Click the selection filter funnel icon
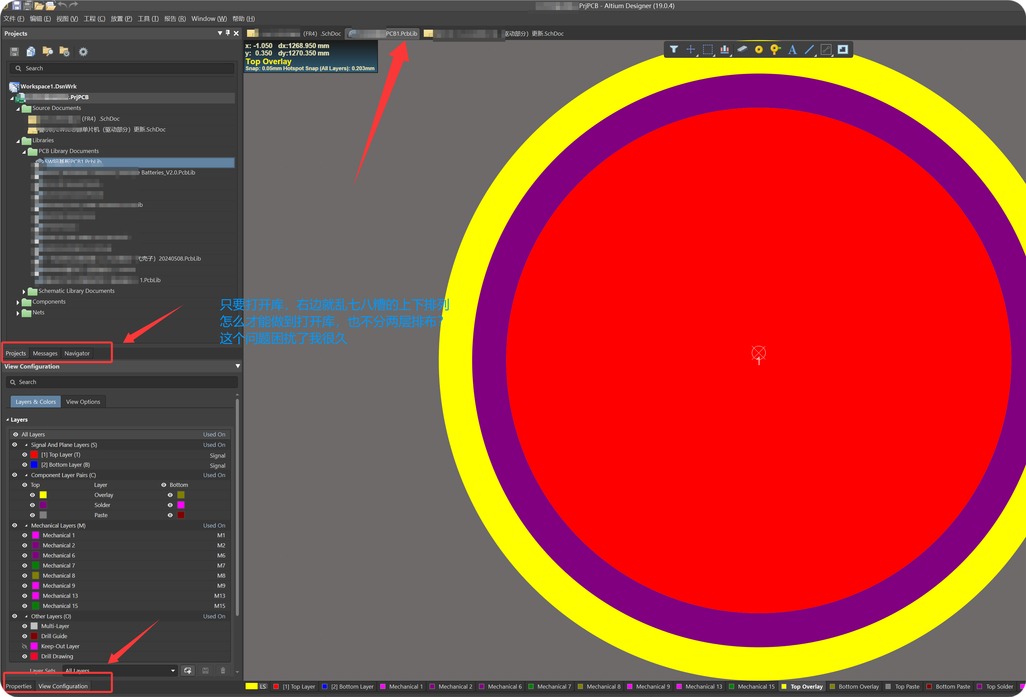This screenshot has height=697, width=1026. (x=674, y=49)
